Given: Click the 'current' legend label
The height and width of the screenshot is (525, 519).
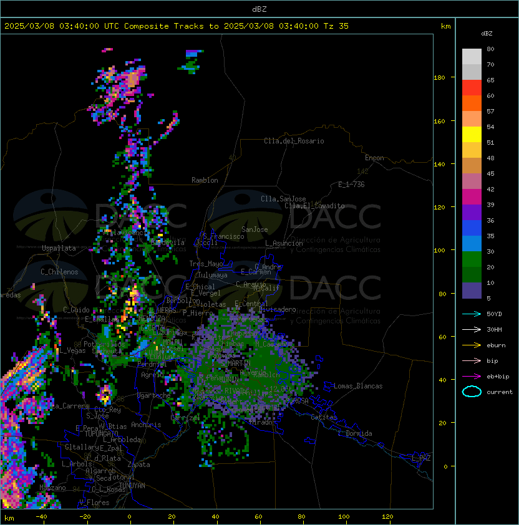Looking at the screenshot, I should click(500, 392).
